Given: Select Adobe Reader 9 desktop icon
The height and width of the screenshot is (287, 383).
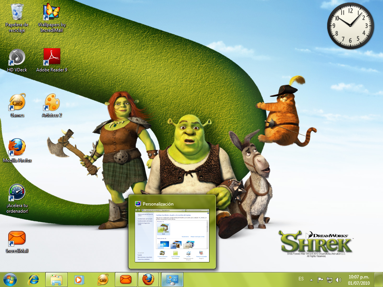Looking at the screenshot, I should pyautogui.click(x=52, y=60).
